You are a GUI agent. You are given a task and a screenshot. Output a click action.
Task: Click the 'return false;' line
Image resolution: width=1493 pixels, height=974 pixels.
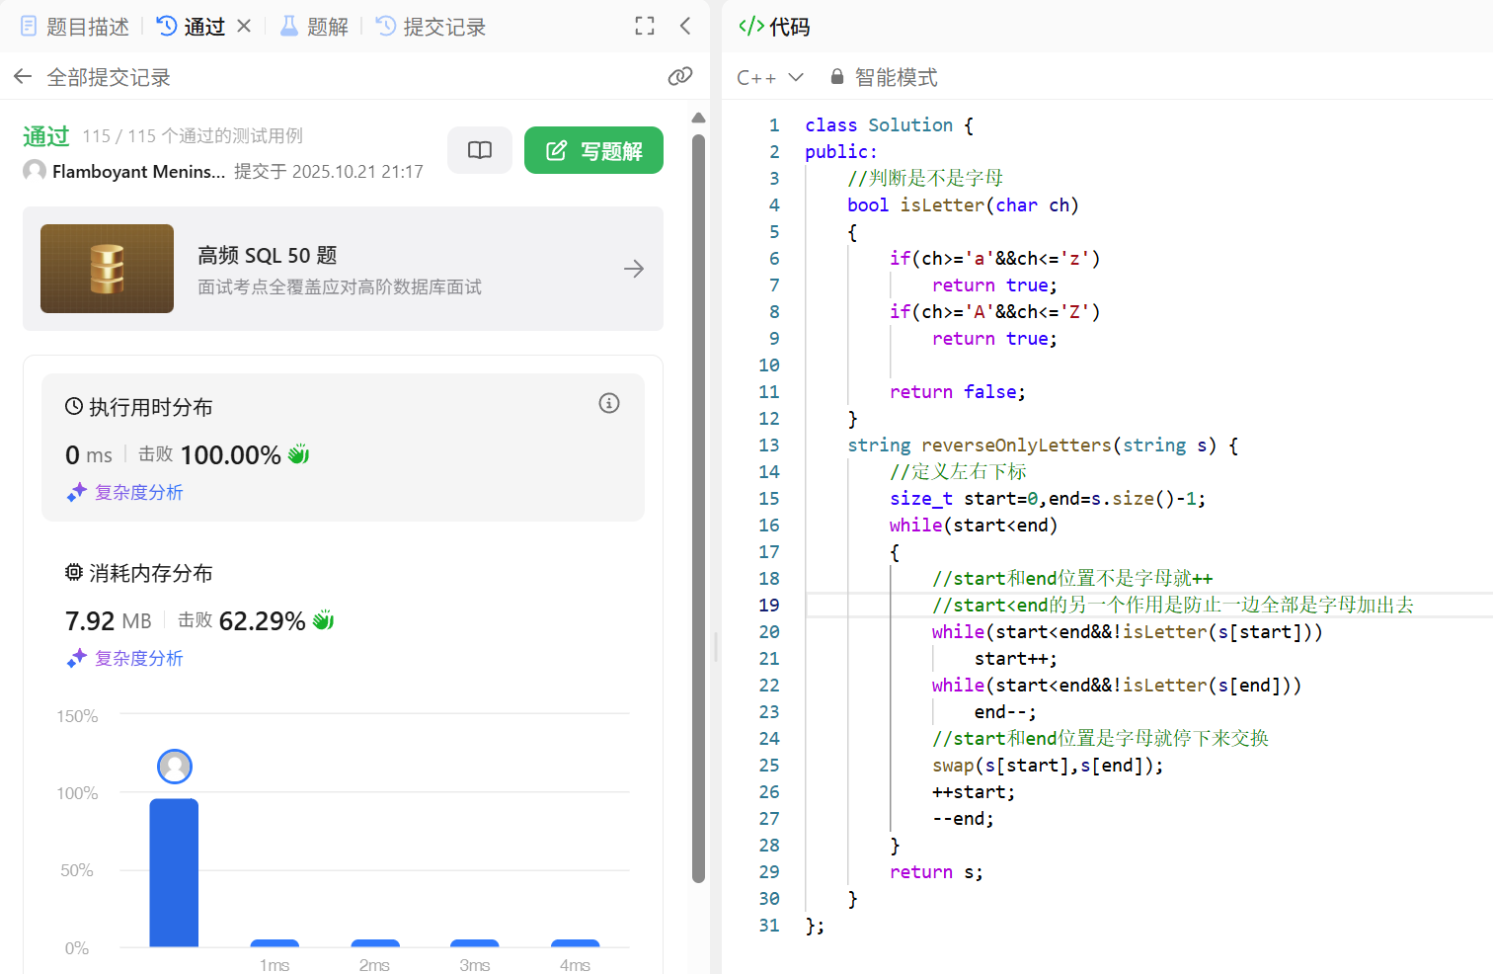pyautogui.click(x=958, y=392)
